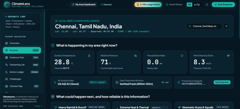The width and height of the screenshot is (240, 109).
Task: Click the Evidence Twin chip icon
Action: [7, 57]
